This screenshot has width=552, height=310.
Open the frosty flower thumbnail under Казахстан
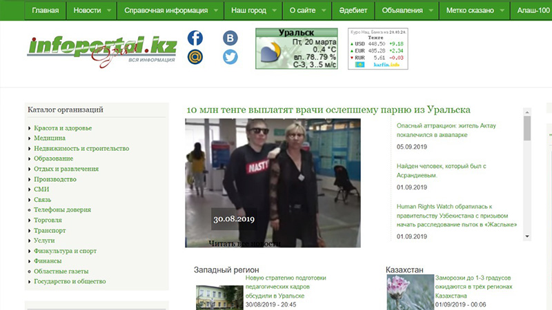click(410, 292)
